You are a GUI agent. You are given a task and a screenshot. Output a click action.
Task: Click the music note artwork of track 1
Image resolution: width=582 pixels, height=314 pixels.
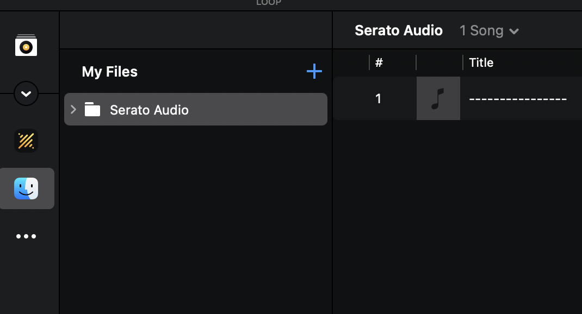[x=438, y=98]
